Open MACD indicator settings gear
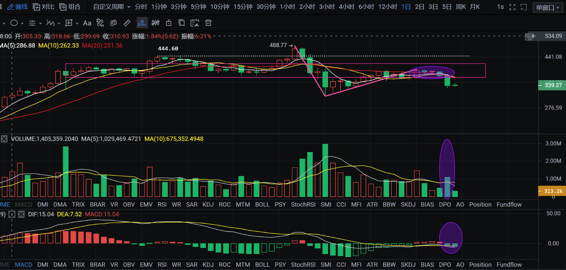Image resolution: width=566 pixels, height=270 pixels. pos(12,214)
